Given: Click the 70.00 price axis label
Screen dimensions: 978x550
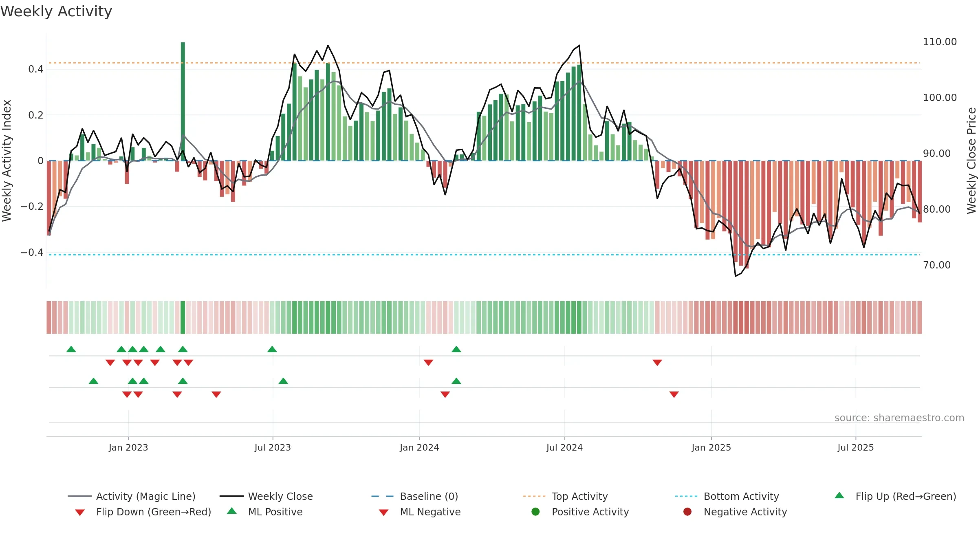Looking at the screenshot, I should click(937, 265).
